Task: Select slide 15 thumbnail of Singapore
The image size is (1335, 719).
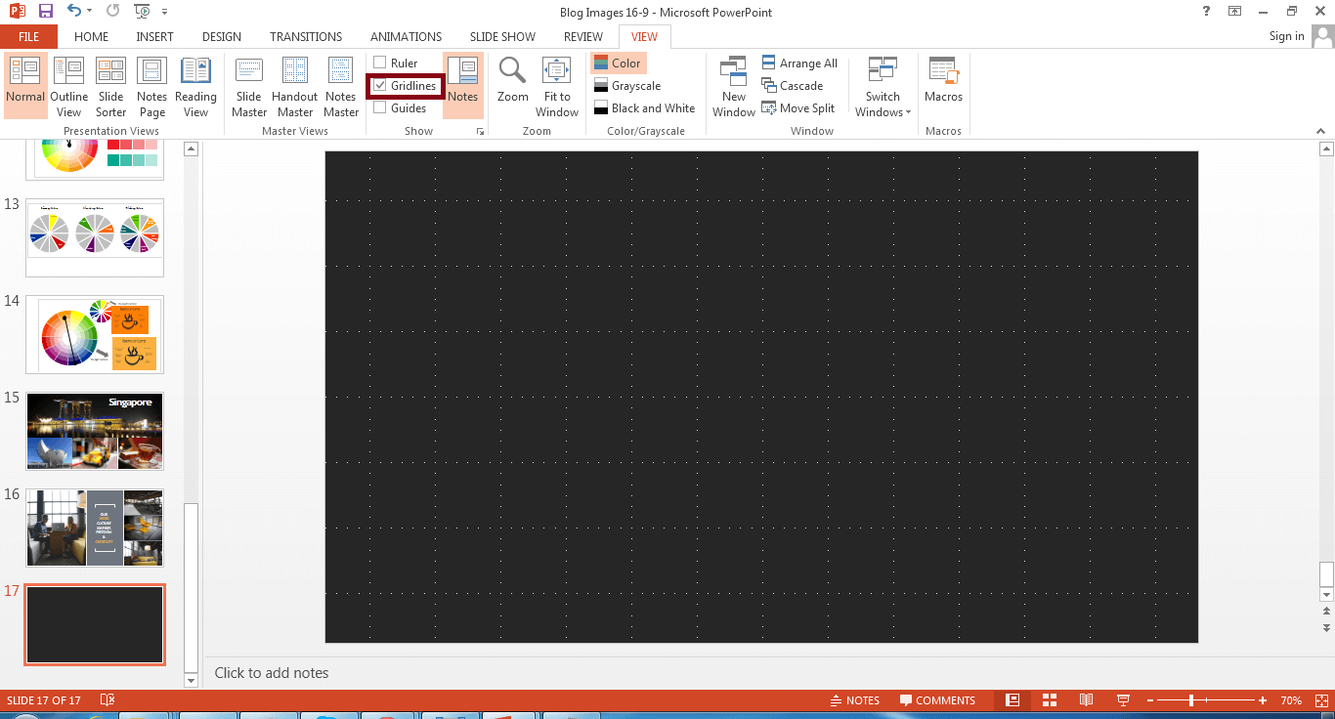Action: (x=94, y=431)
